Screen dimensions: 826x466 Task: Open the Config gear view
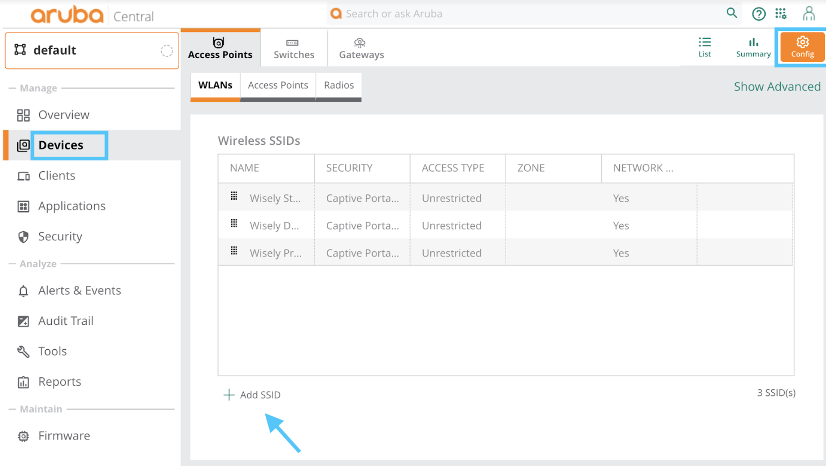pos(802,47)
